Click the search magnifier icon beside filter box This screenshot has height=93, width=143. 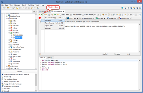34,11
